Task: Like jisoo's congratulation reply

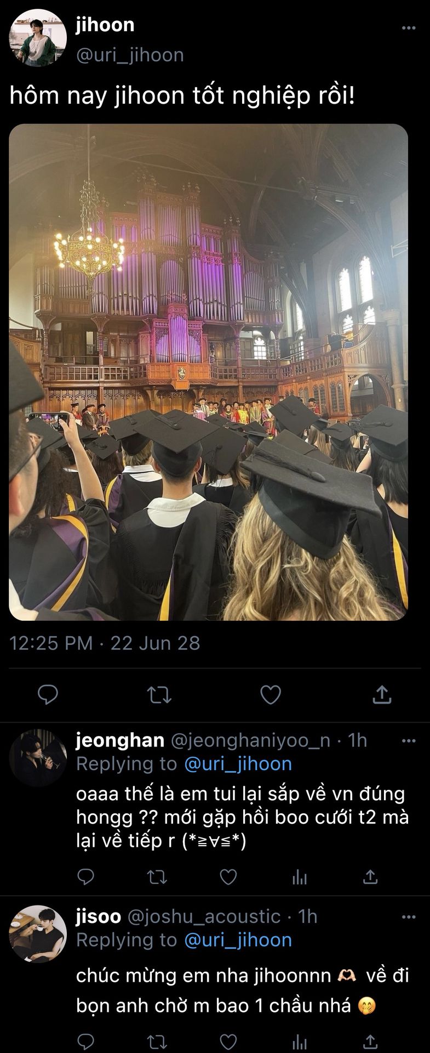Action: [x=228, y=1041]
